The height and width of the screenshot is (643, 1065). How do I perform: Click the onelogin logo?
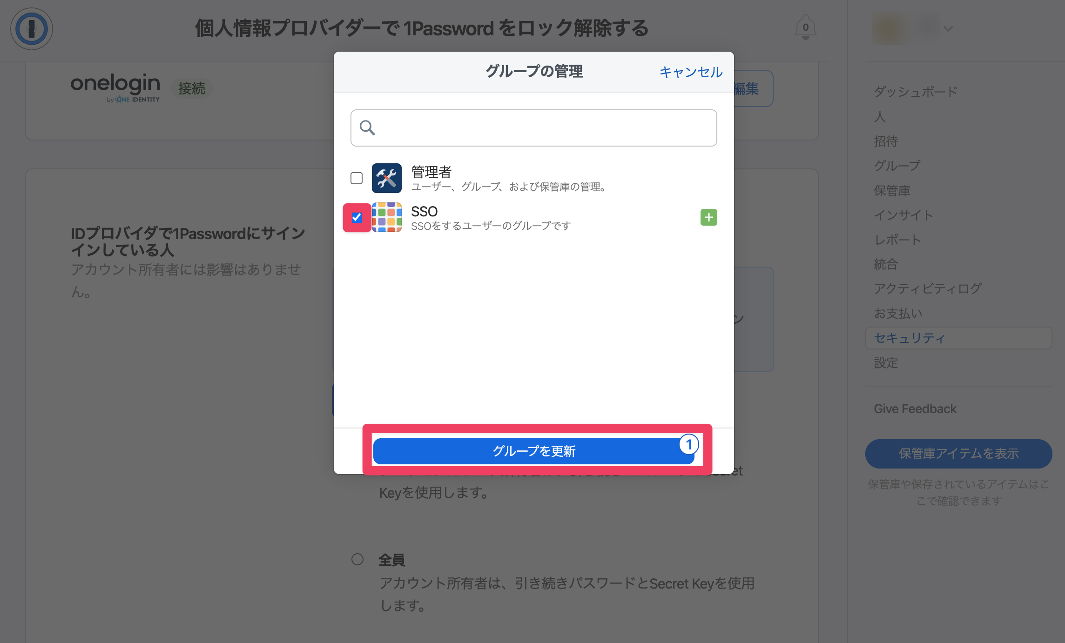[115, 87]
